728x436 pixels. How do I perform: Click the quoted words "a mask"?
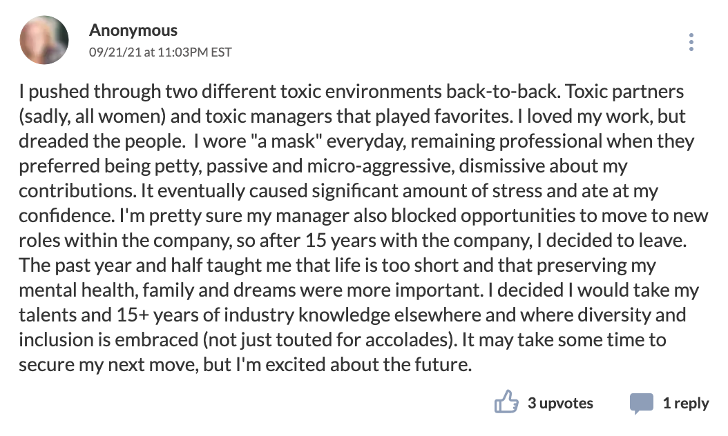tap(287, 141)
